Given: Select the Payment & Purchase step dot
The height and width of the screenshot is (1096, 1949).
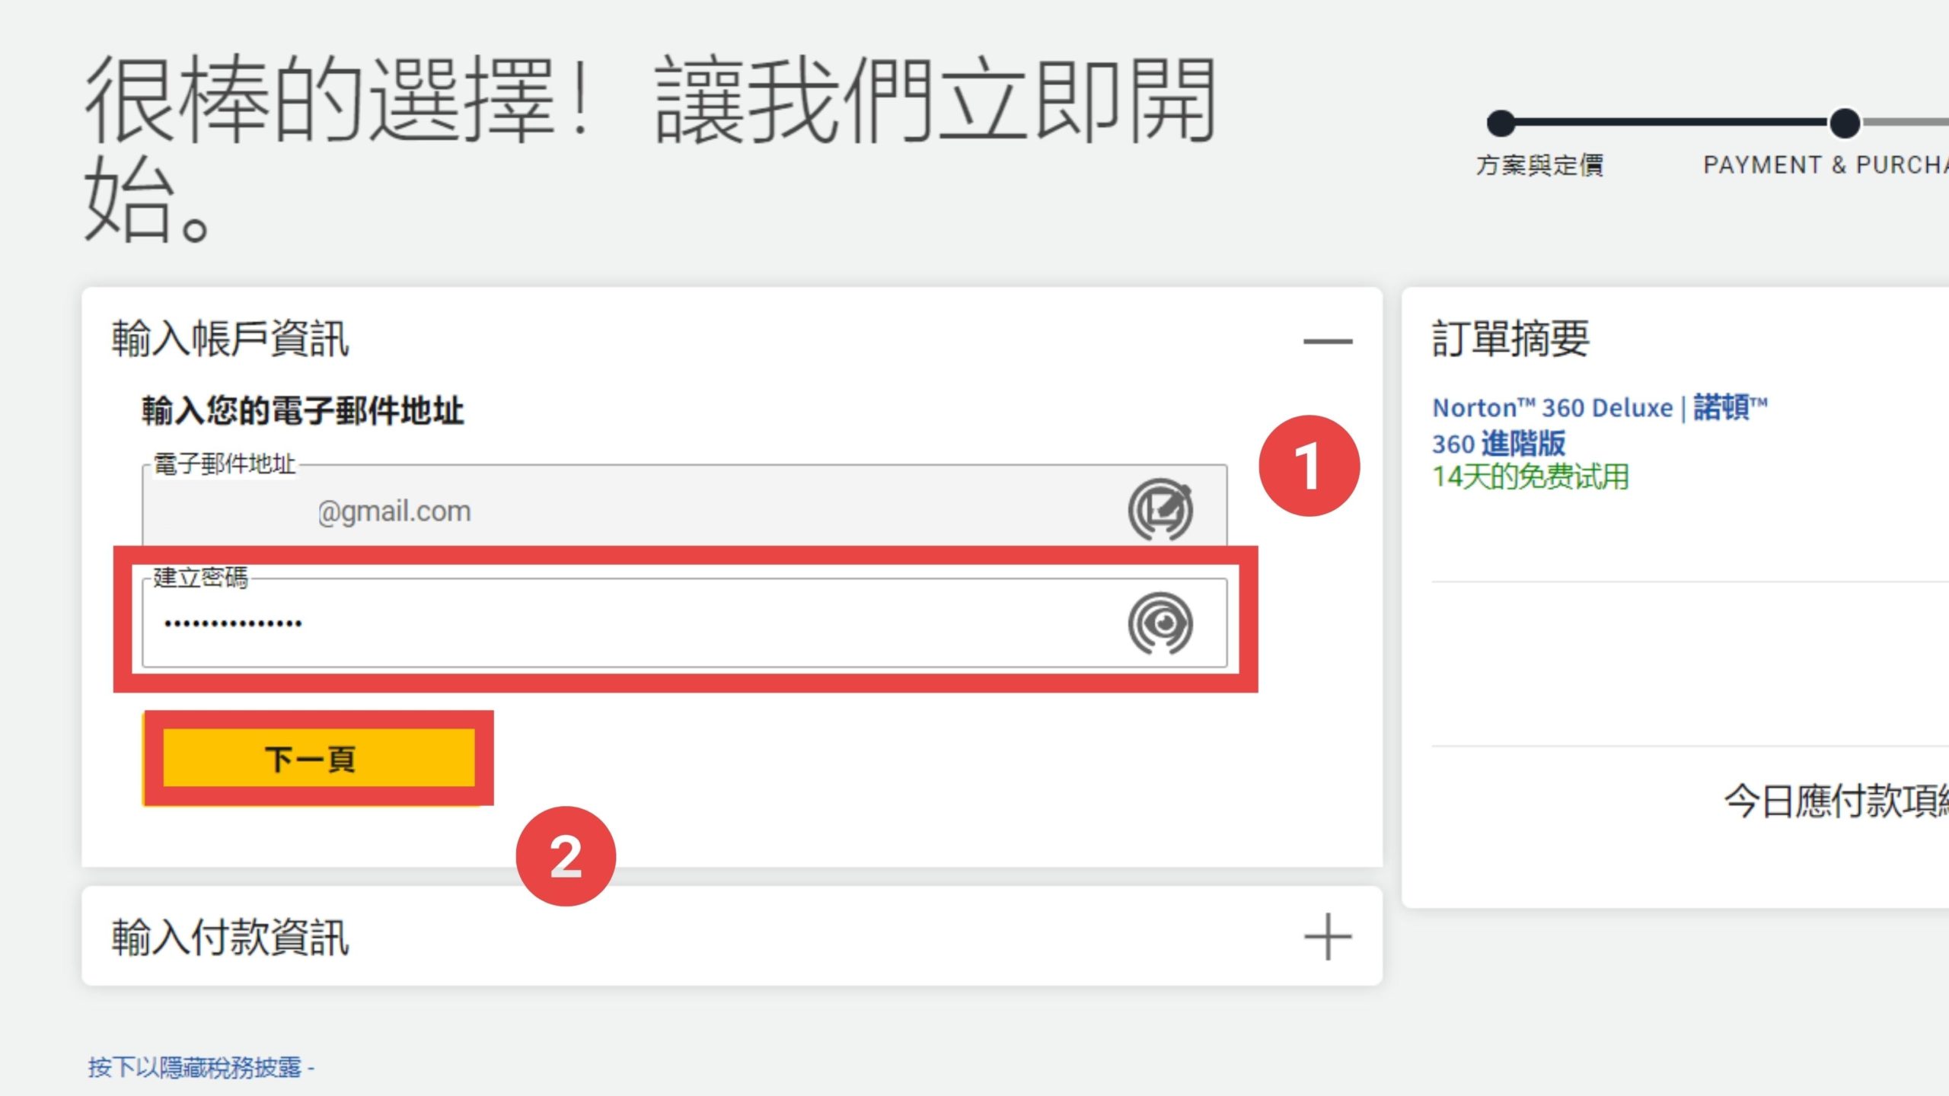Looking at the screenshot, I should click(1845, 123).
